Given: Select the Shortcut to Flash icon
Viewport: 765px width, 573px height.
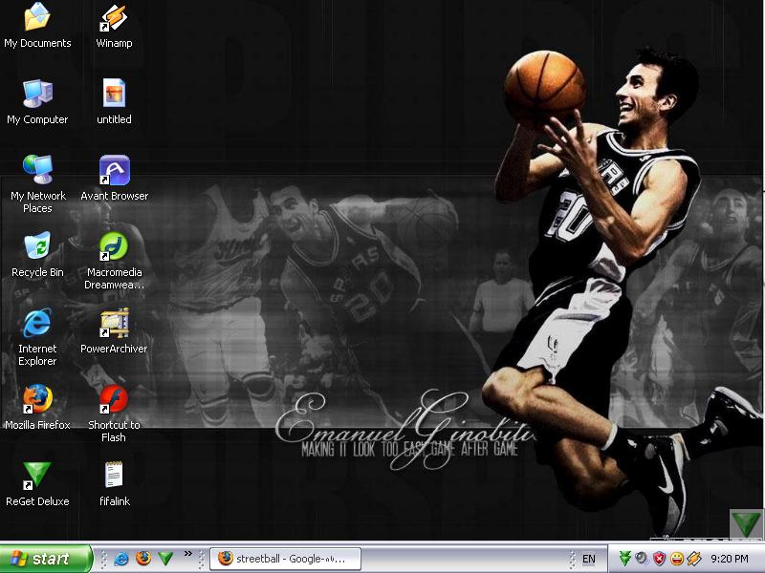Looking at the screenshot, I should click(114, 414).
